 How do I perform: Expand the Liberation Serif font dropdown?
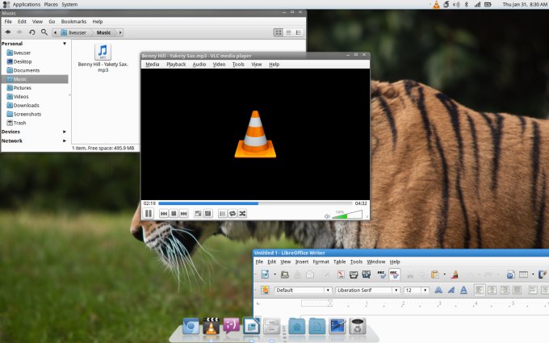click(x=396, y=290)
